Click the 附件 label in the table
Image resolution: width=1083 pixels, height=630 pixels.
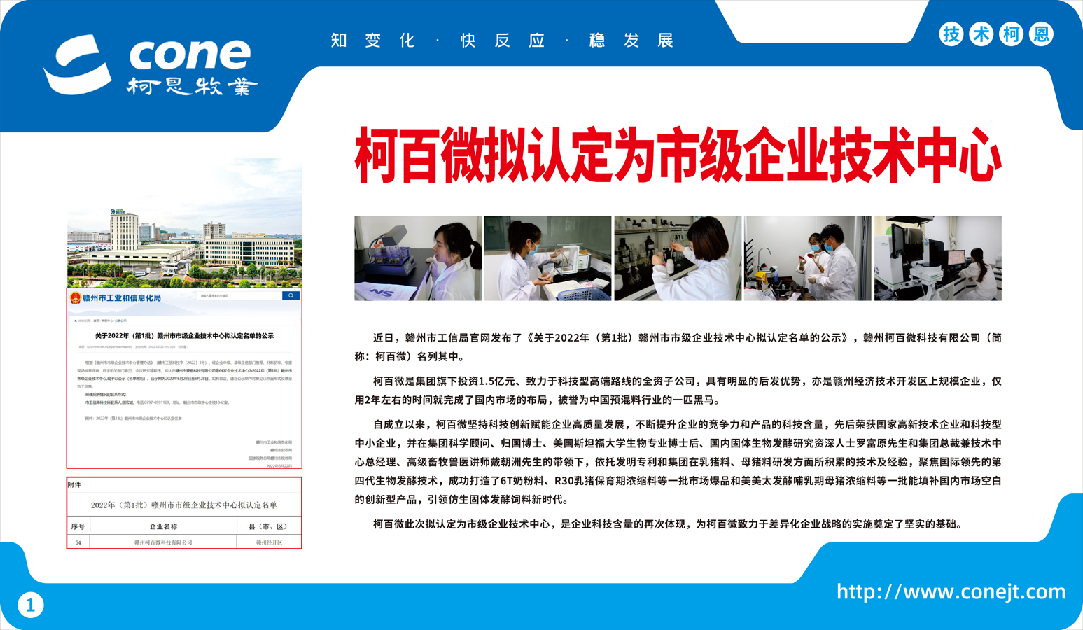(x=74, y=485)
